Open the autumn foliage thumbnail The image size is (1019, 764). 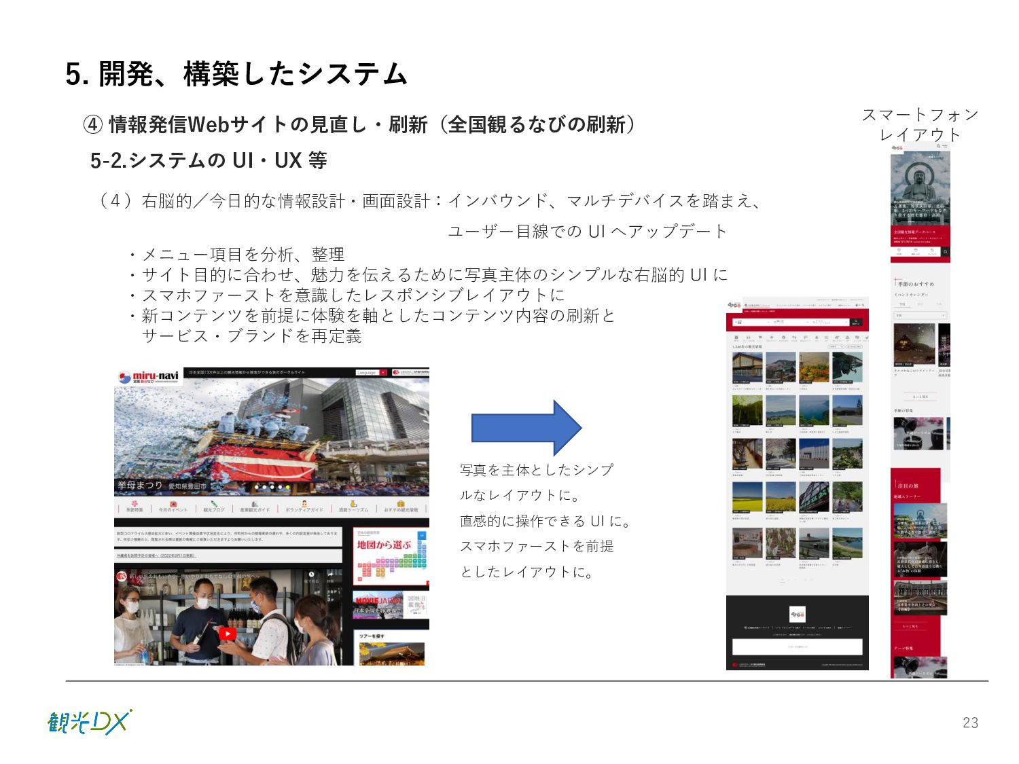813,367
